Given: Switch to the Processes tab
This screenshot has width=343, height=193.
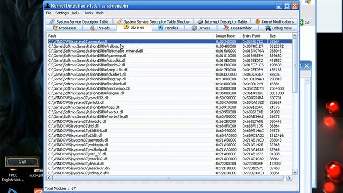Looking at the screenshot, I should click(x=64, y=28).
